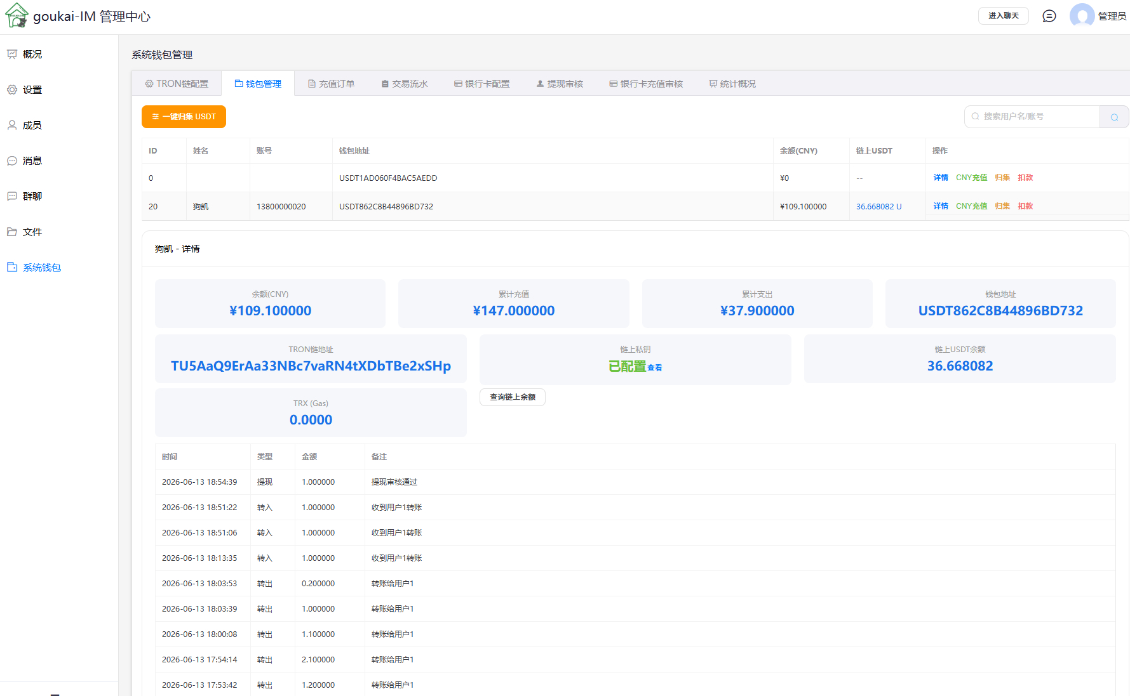Click 查询链上余额 button
Viewport: 1130px width, 696px height.
point(513,397)
